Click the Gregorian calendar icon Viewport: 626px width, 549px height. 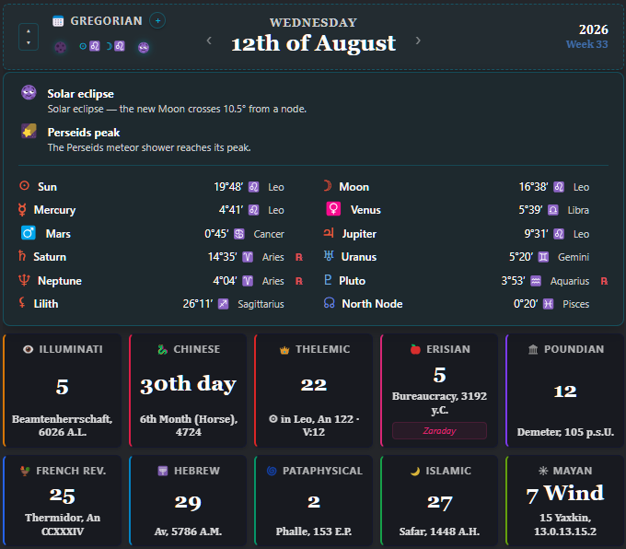[58, 21]
